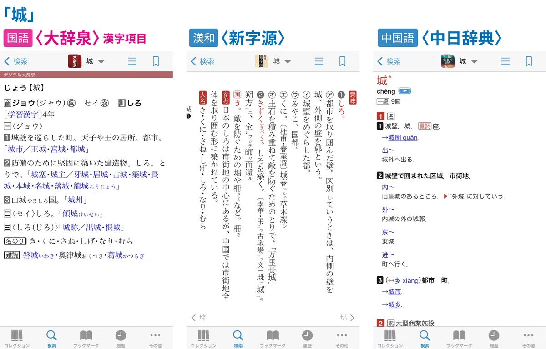Open the 葛城 difficult reading link

(x=126, y=255)
